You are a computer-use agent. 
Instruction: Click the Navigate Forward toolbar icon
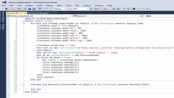tap(13, 9)
